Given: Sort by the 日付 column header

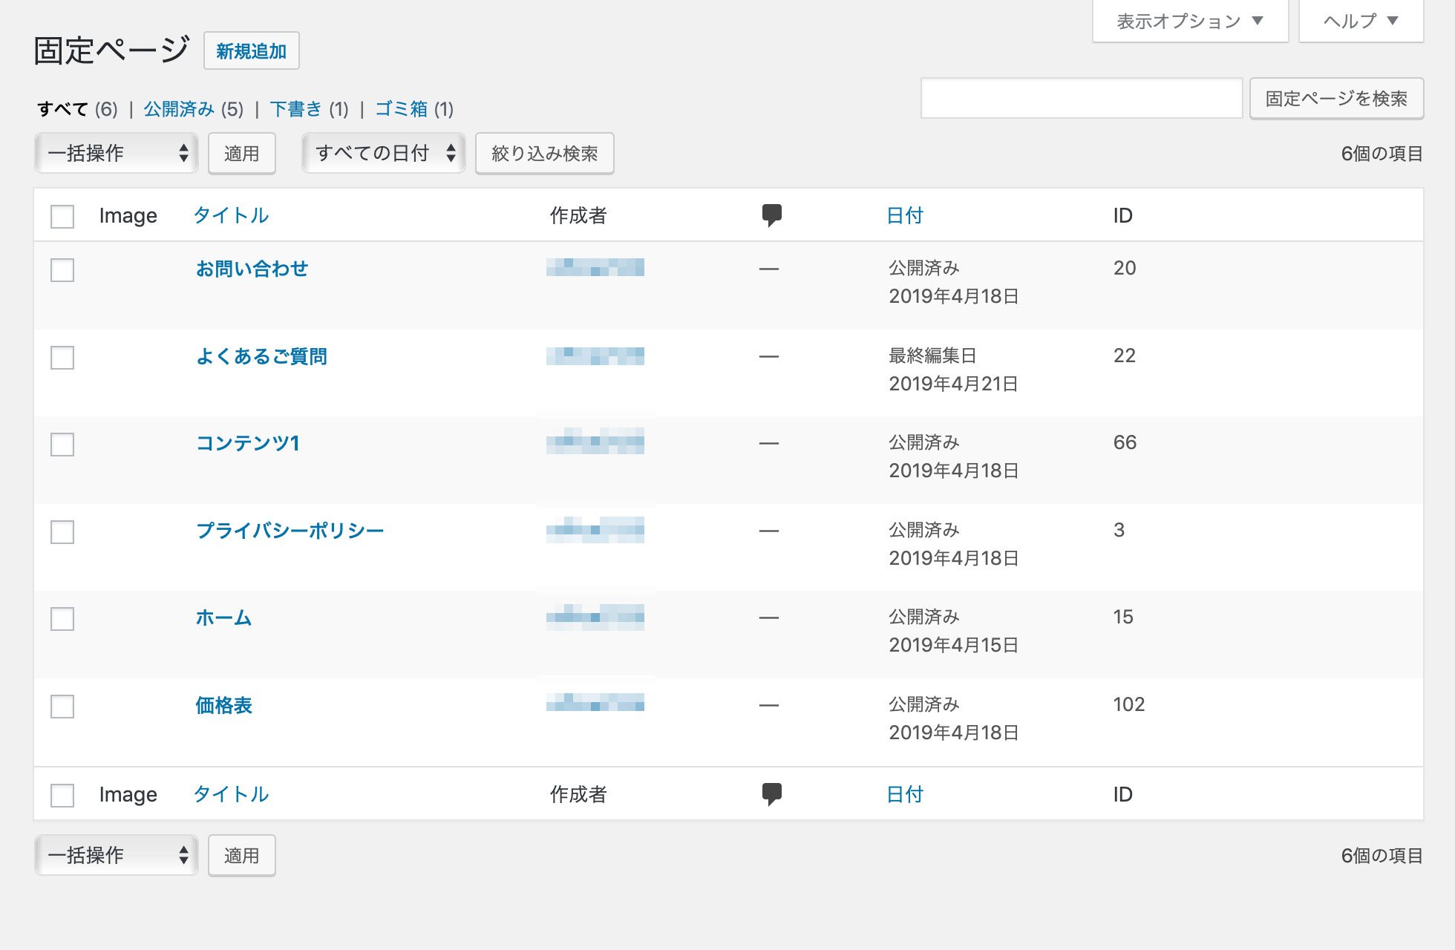Looking at the screenshot, I should 904,215.
